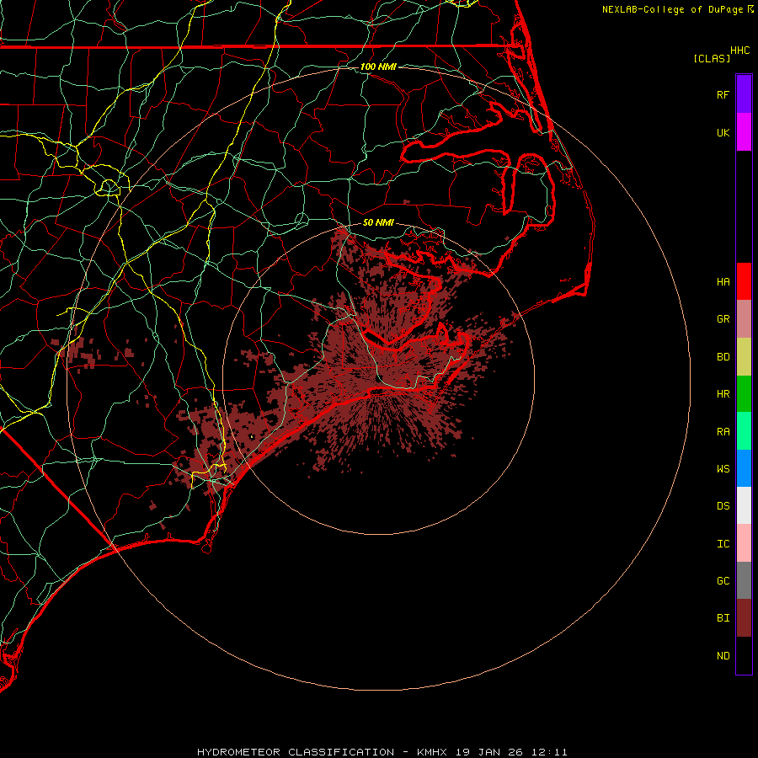Screen dimensions: 758x758
Task: Select the WS blue legend swatch
Action: [x=744, y=468]
